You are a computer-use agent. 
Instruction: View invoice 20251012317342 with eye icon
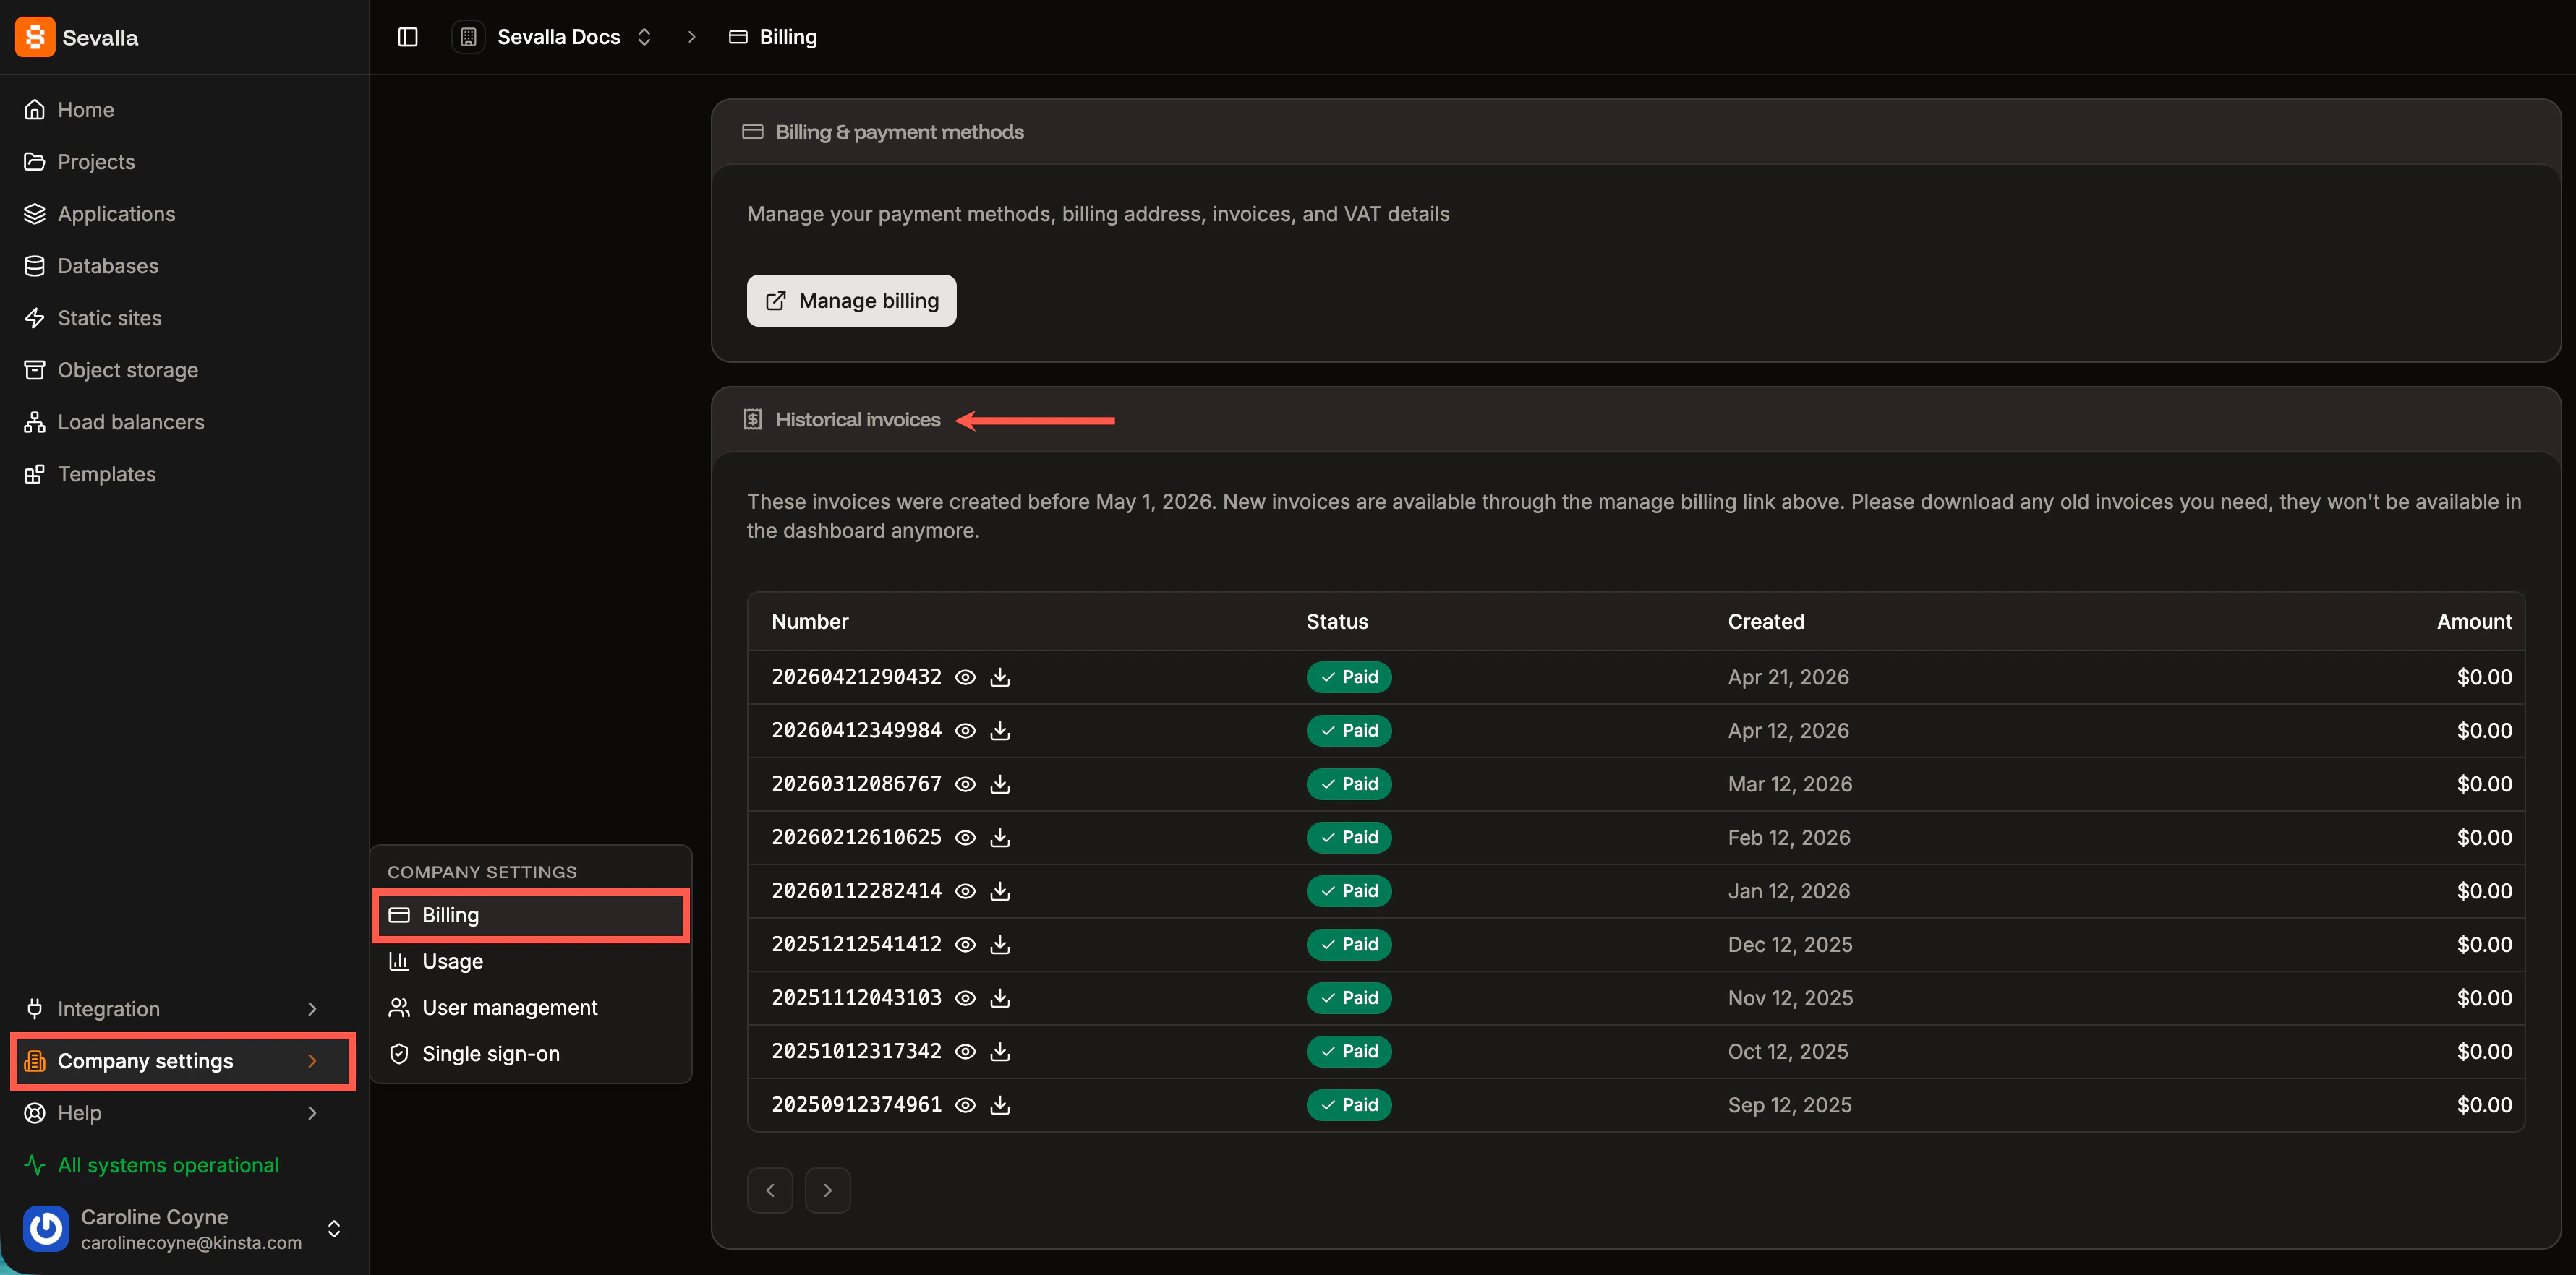coord(964,1051)
